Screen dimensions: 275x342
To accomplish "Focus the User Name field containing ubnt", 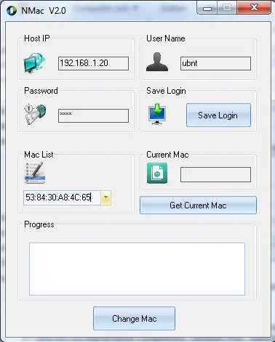I will (x=215, y=63).
